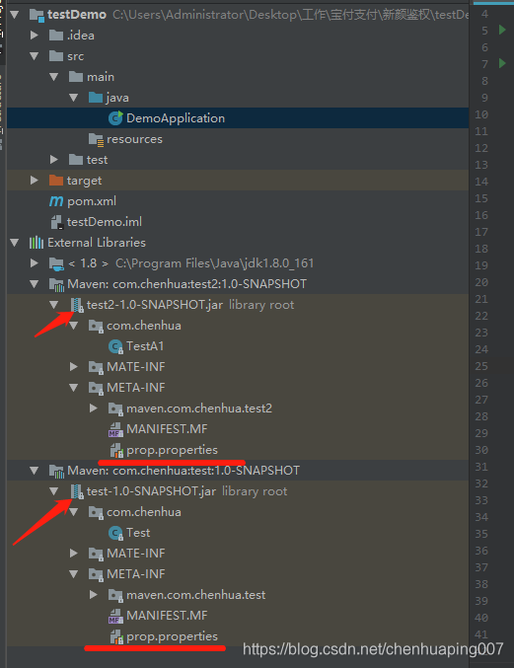This screenshot has height=668, width=514.
Task: Expand the test folder arrow under src
Action: (x=54, y=160)
